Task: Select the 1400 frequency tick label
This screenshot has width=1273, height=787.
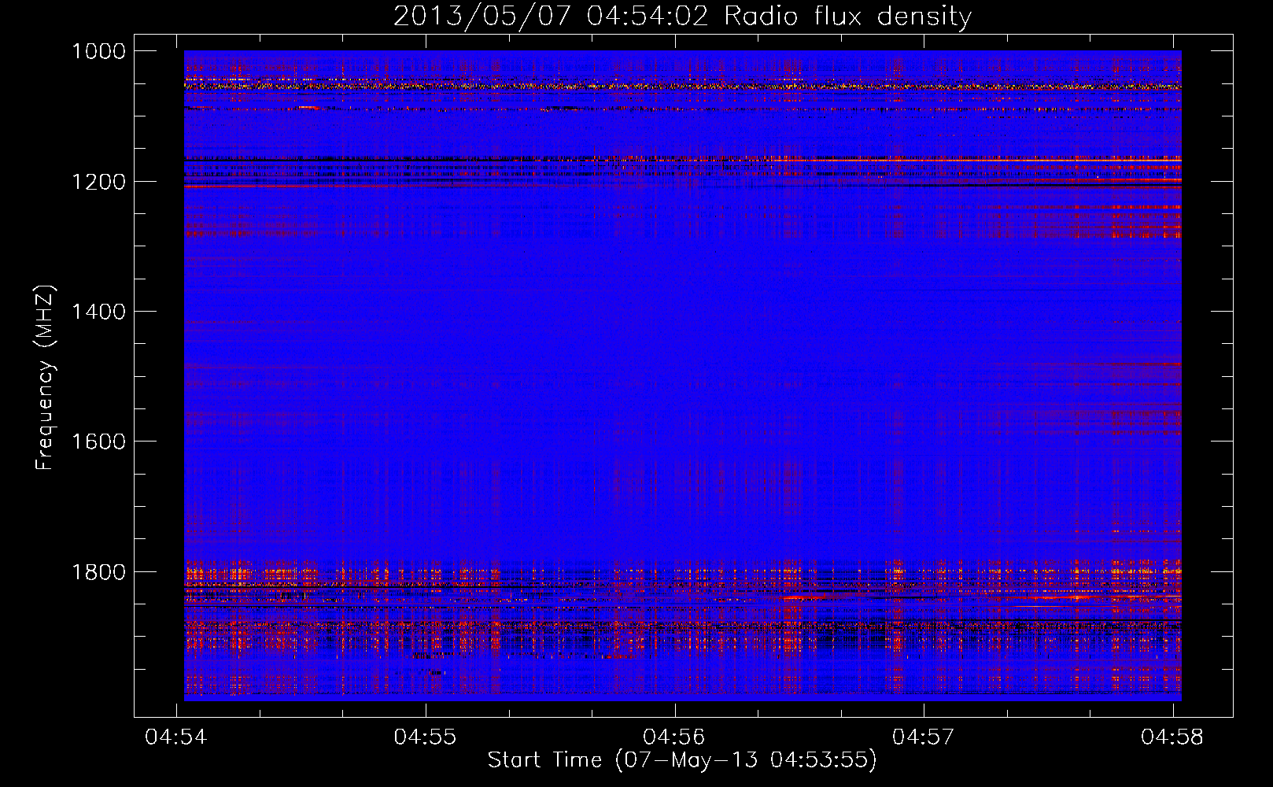Action: pos(98,312)
